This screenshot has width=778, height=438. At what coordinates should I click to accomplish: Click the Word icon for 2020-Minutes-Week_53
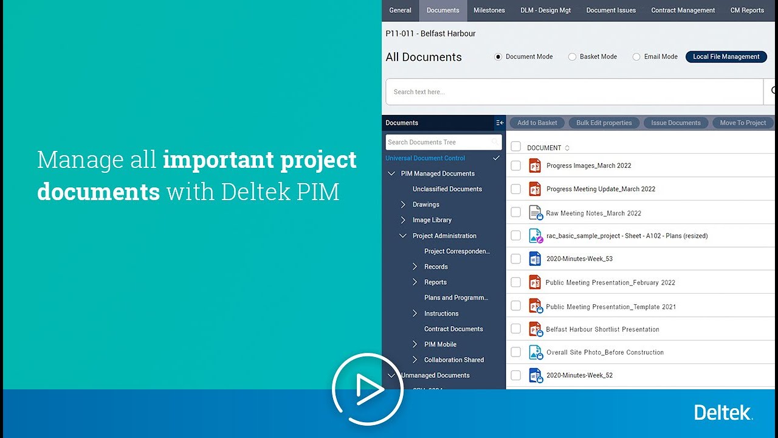535,259
